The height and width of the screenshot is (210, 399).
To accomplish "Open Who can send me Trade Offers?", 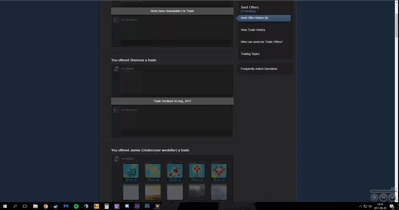I will pos(261,42).
